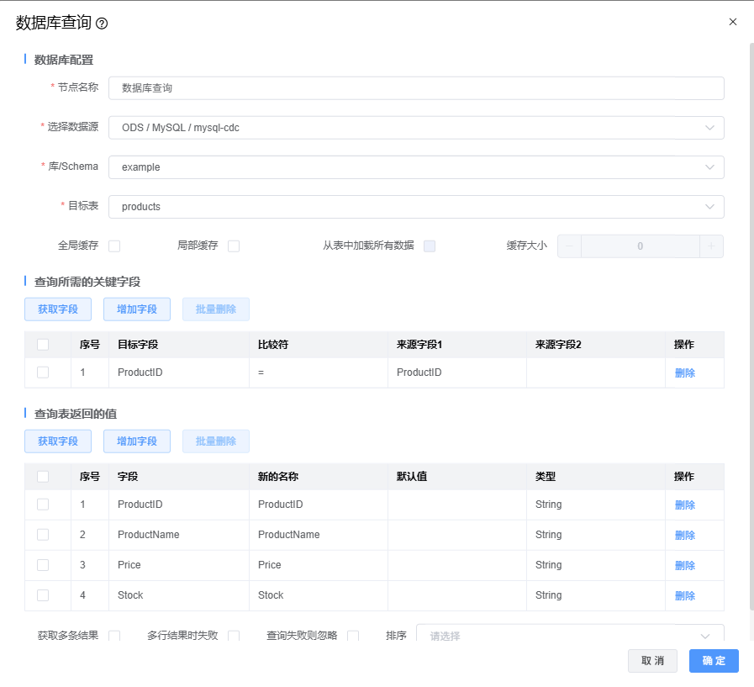Tick select-all checkbox in 关键字段 table header

click(x=43, y=344)
